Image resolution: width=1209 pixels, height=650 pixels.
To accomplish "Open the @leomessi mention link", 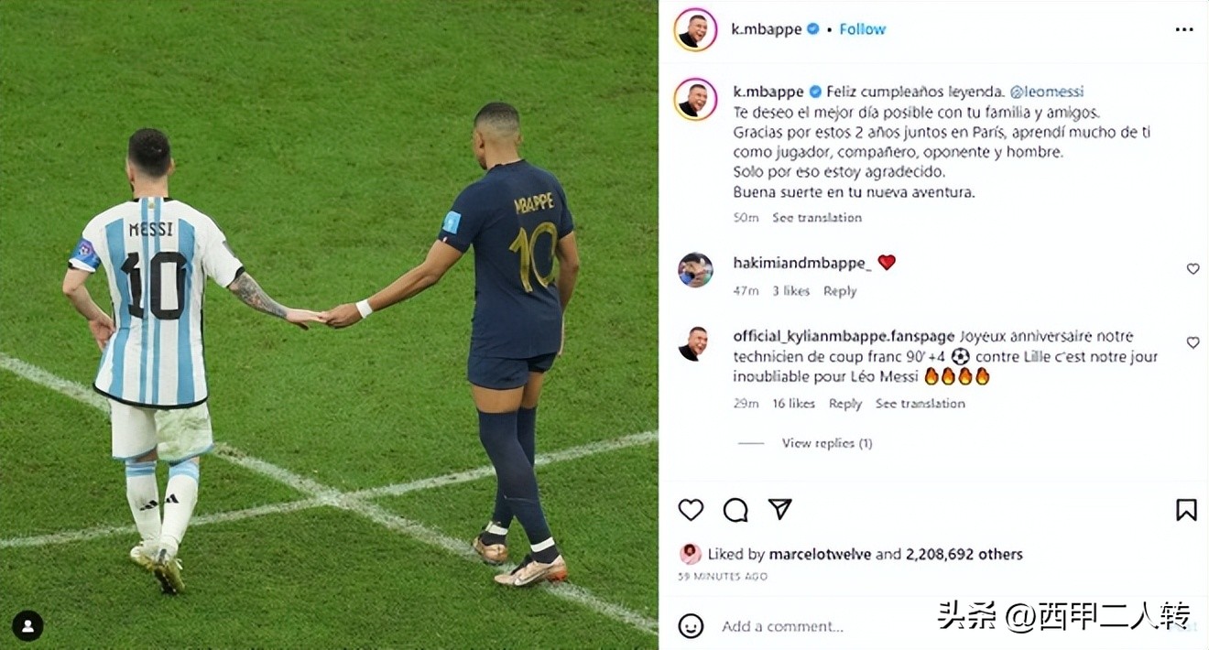I will click(1046, 92).
